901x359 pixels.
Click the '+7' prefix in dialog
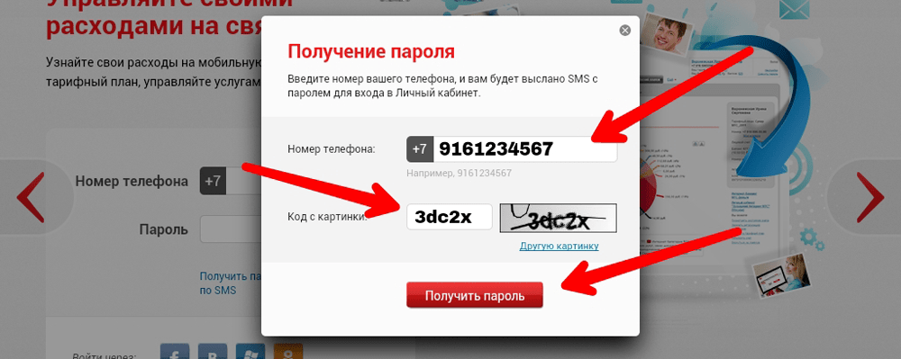[420, 149]
